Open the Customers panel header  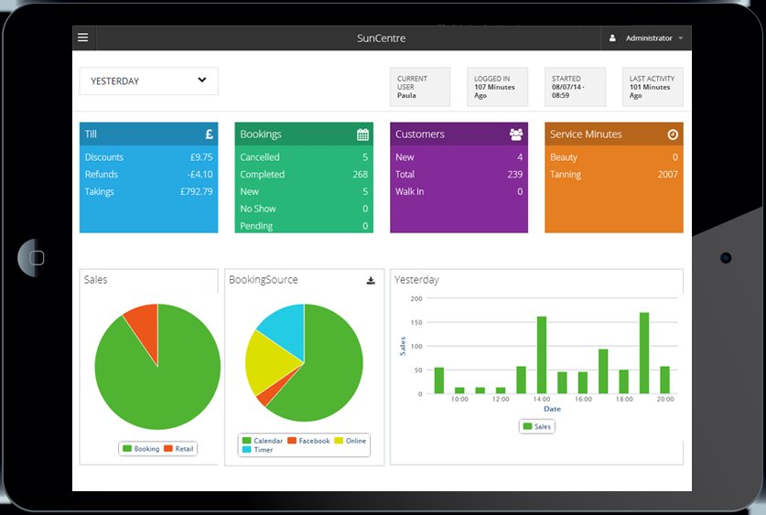[x=459, y=134]
